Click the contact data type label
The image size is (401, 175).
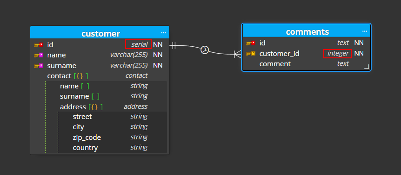[x=136, y=75]
